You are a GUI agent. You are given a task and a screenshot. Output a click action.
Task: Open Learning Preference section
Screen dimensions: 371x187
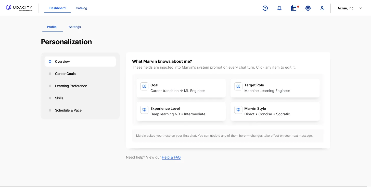click(80, 86)
